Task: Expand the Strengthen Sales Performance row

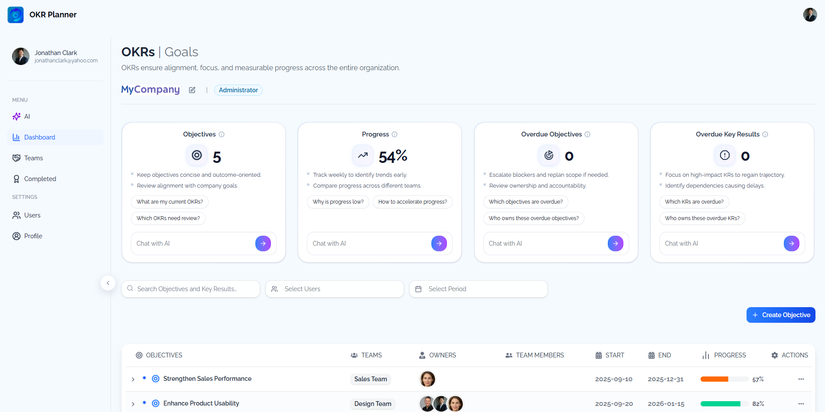Action: (x=133, y=380)
